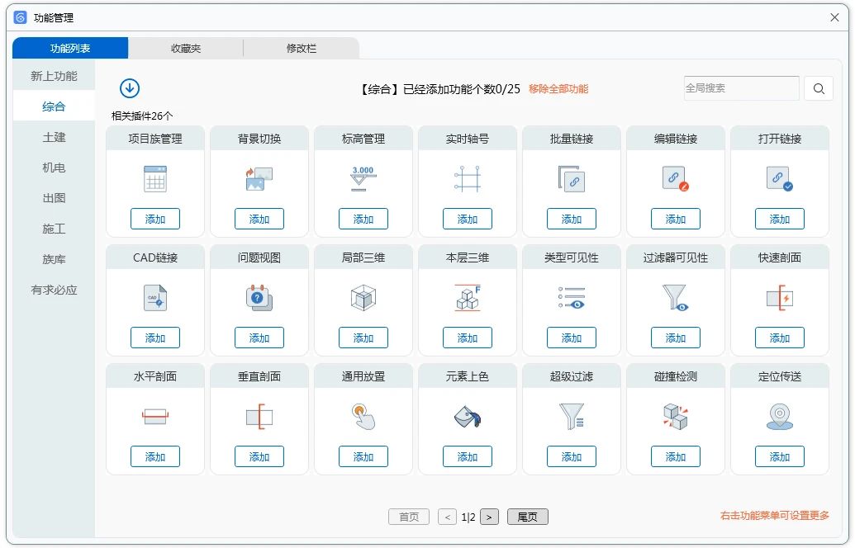The image size is (855, 548).
Task: Select 族库 category in sidebar
Action: [x=54, y=259]
